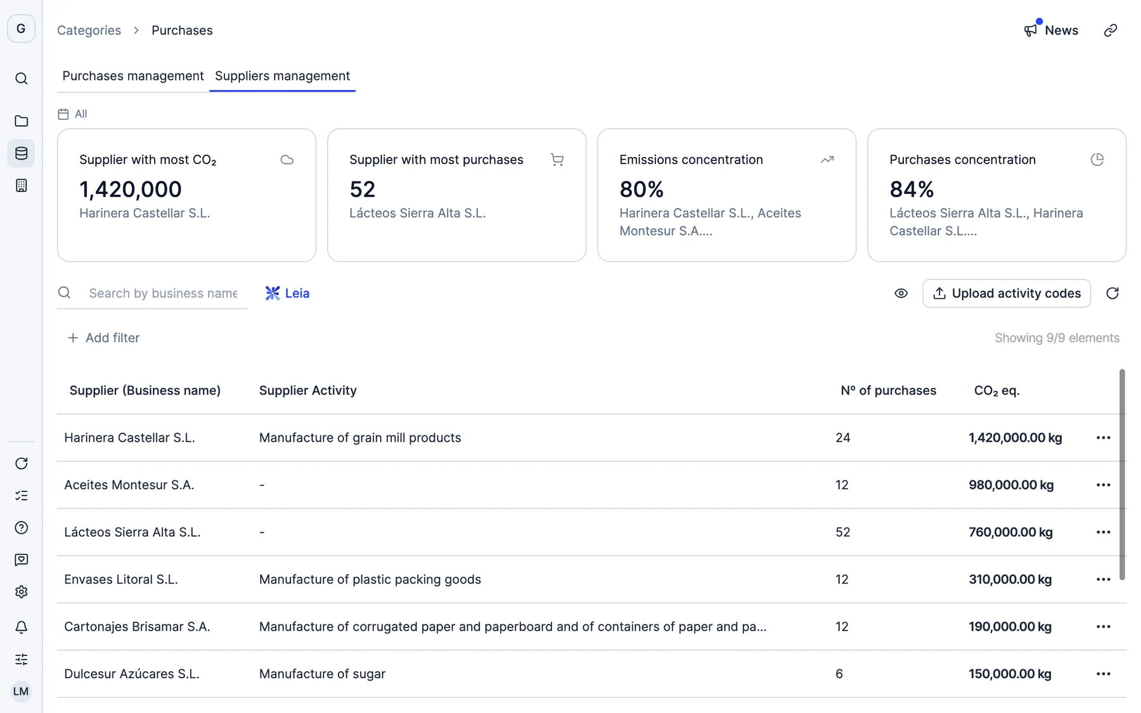Open the checklist tasks icon in sidebar
Viewport: 1141px width, 713px height.
pyautogui.click(x=21, y=496)
